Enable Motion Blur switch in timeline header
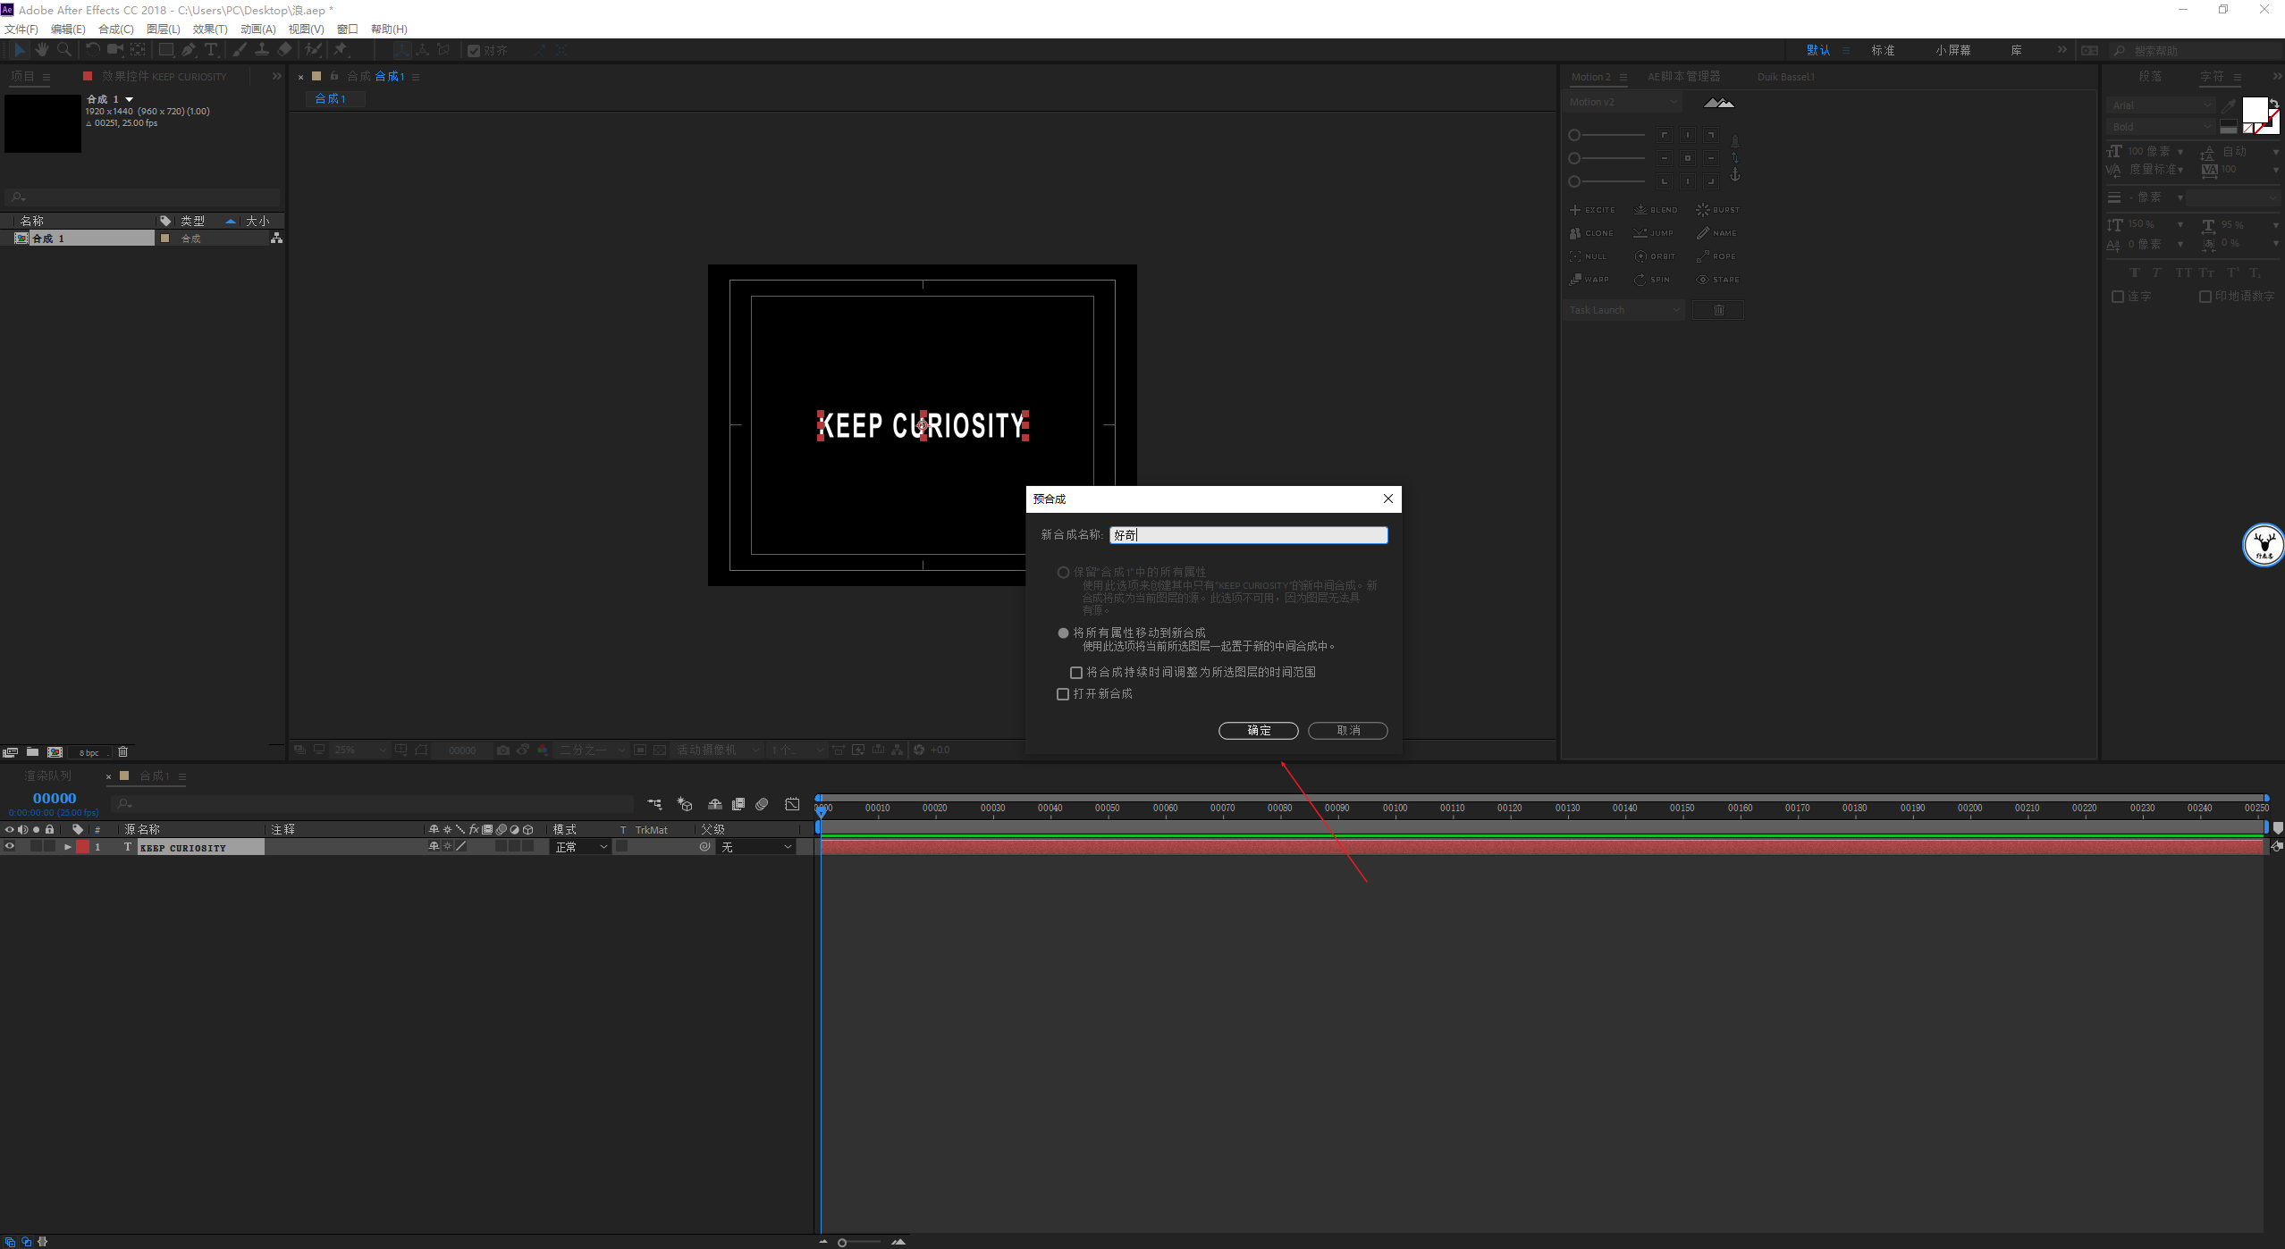The image size is (2285, 1249). pyautogui.click(x=762, y=804)
